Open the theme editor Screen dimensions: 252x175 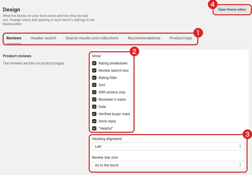tap(232, 10)
